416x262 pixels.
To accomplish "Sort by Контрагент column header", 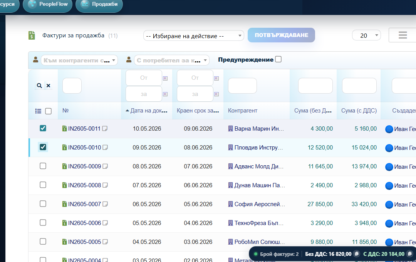I will tap(243, 111).
